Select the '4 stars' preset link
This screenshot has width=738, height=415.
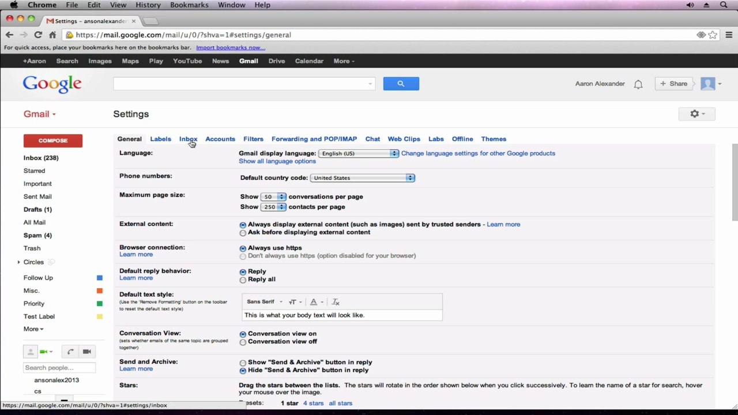click(313, 403)
